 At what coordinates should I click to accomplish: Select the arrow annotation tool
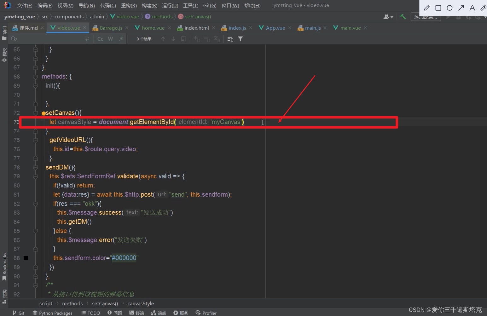click(x=461, y=8)
